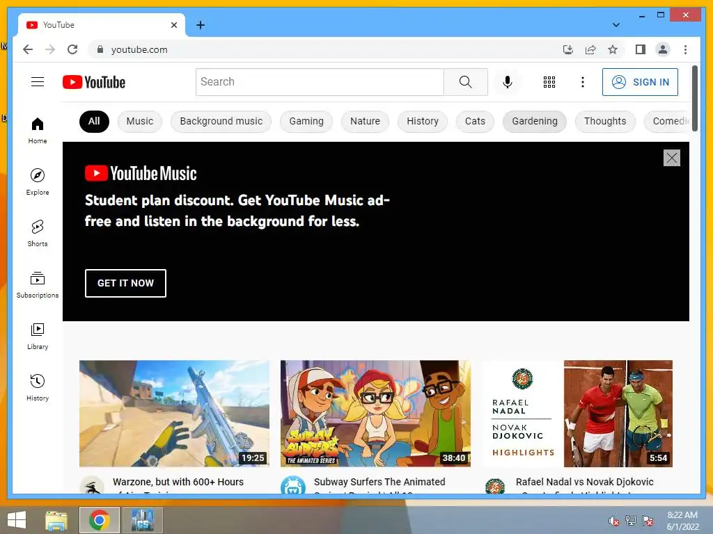Open Subway Surfers The Animated title
713x534 pixels.
[379, 483]
